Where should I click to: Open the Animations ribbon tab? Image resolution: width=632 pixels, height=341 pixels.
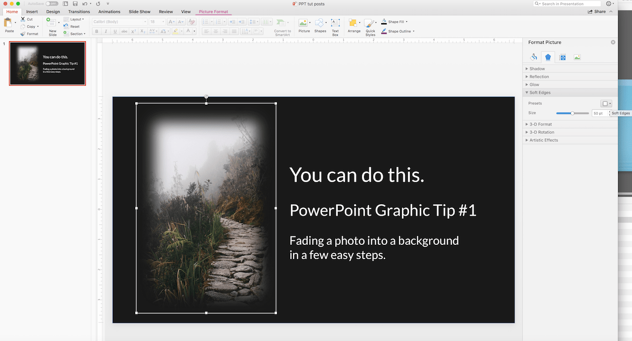[x=109, y=11]
